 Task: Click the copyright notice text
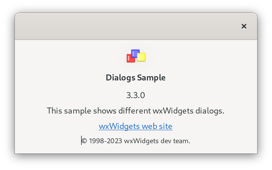136,141
